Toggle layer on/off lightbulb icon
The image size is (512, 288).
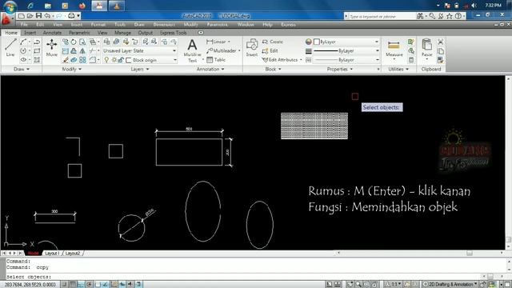click(x=106, y=60)
